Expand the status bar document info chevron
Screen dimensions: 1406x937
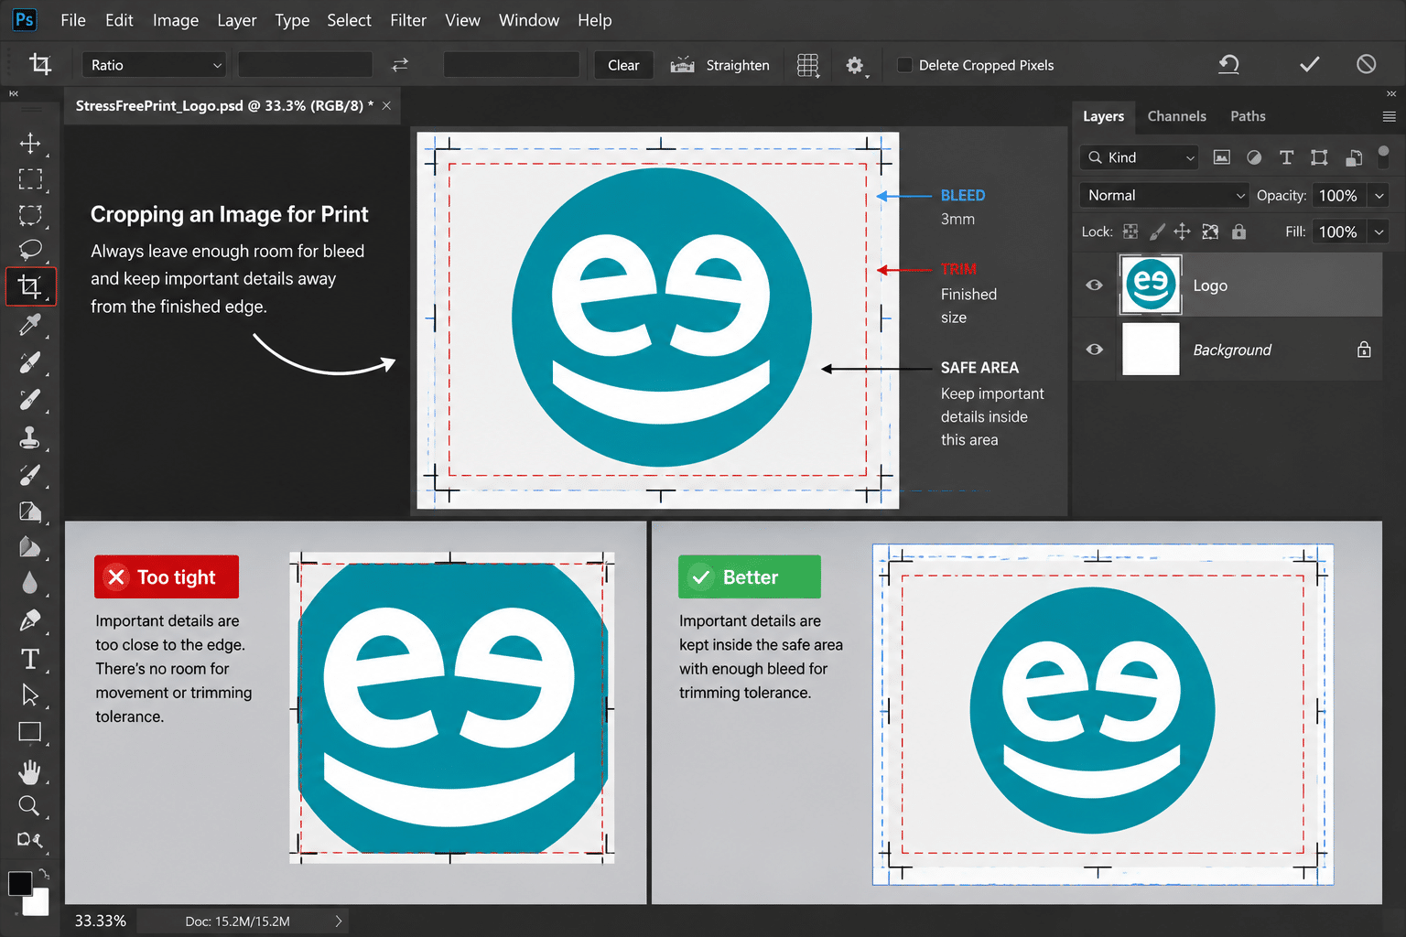338,921
